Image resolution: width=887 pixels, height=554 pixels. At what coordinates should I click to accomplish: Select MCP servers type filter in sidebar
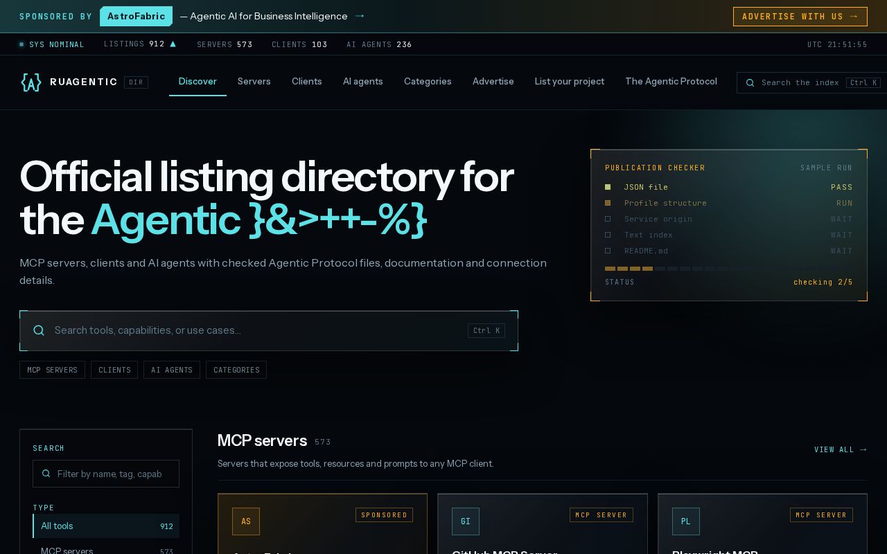click(x=106, y=551)
